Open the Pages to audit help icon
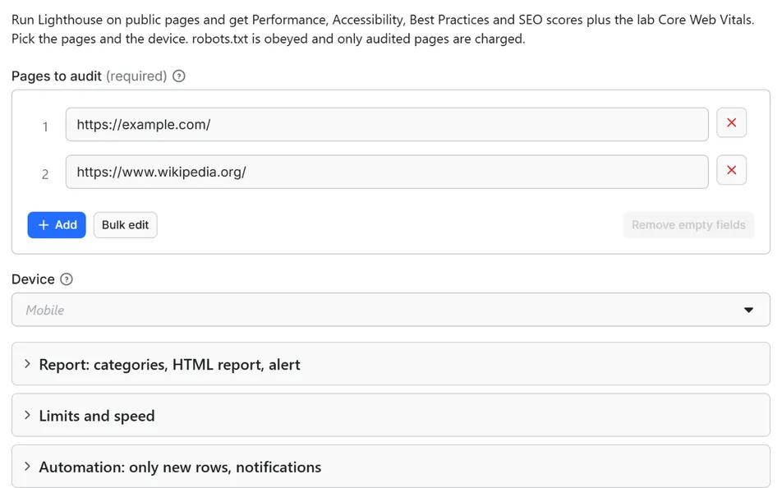The width and height of the screenshot is (782, 488). pyautogui.click(x=178, y=76)
